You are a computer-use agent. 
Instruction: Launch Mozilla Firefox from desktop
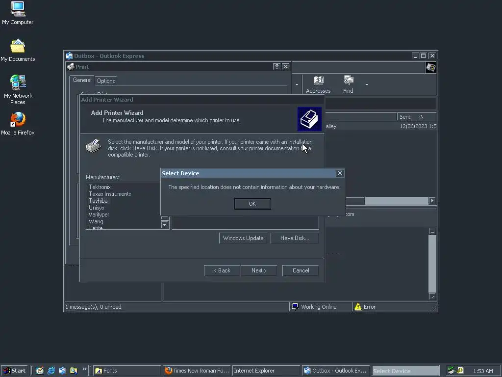[x=18, y=124]
